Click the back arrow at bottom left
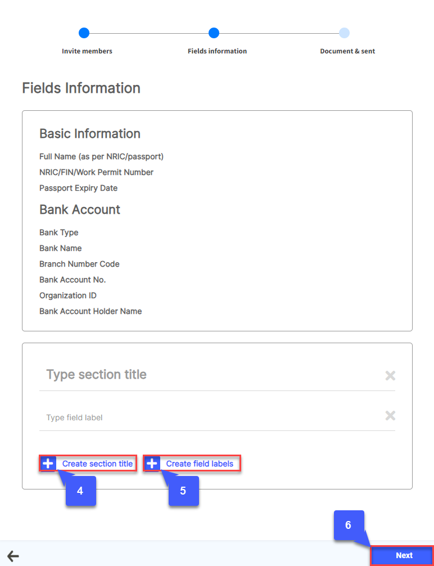This screenshot has width=434, height=566. pyautogui.click(x=12, y=556)
